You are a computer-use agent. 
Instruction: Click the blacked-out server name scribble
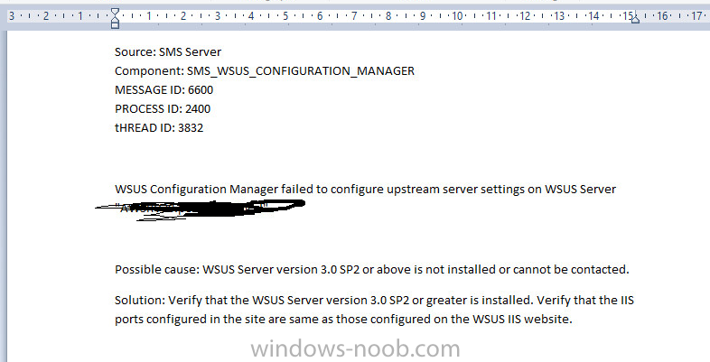click(x=200, y=209)
